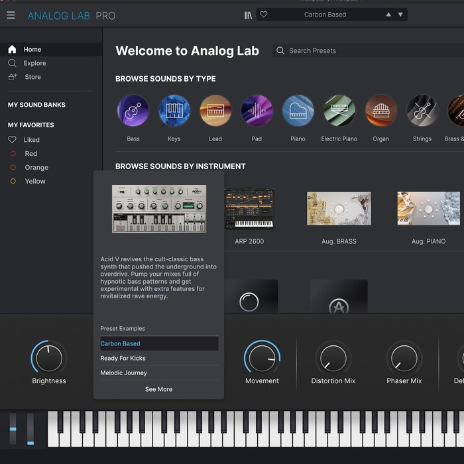The width and height of the screenshot is (464, 464).
Task: Open the card with the circular loading icon
Action: (251, 296)
